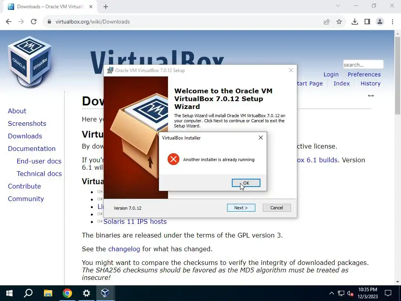
Task: Click the Chrome forward arrow
Action: coord(21,22)
